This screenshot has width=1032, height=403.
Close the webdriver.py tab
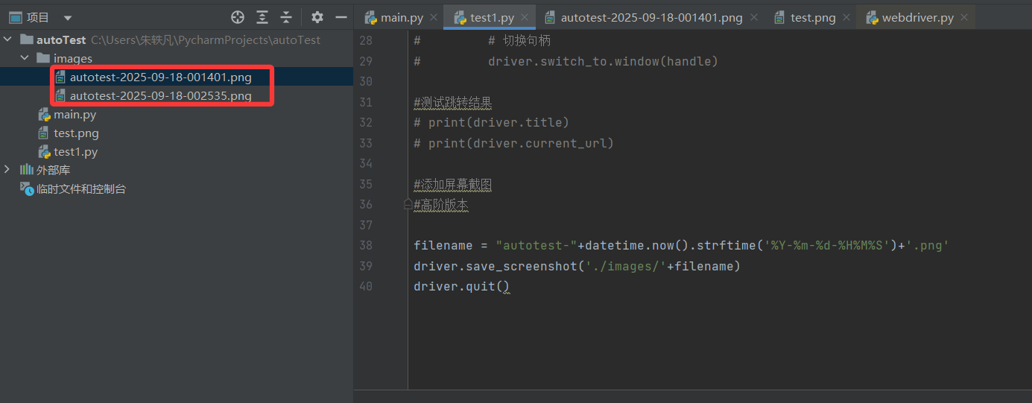[964, 17]
